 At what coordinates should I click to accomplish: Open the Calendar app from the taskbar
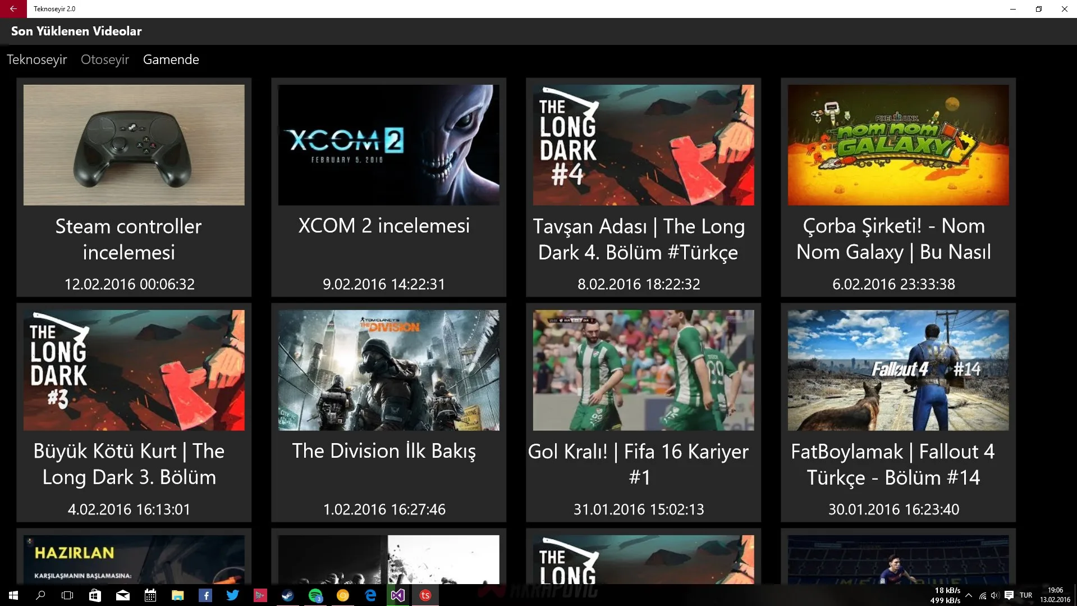(150, 595)
